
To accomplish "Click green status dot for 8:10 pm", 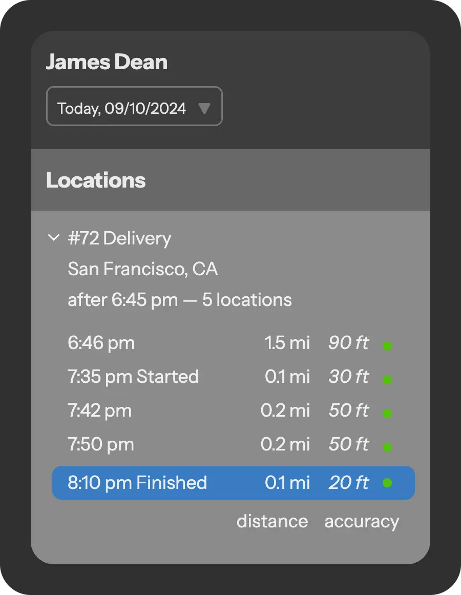I will click(387, 483).
